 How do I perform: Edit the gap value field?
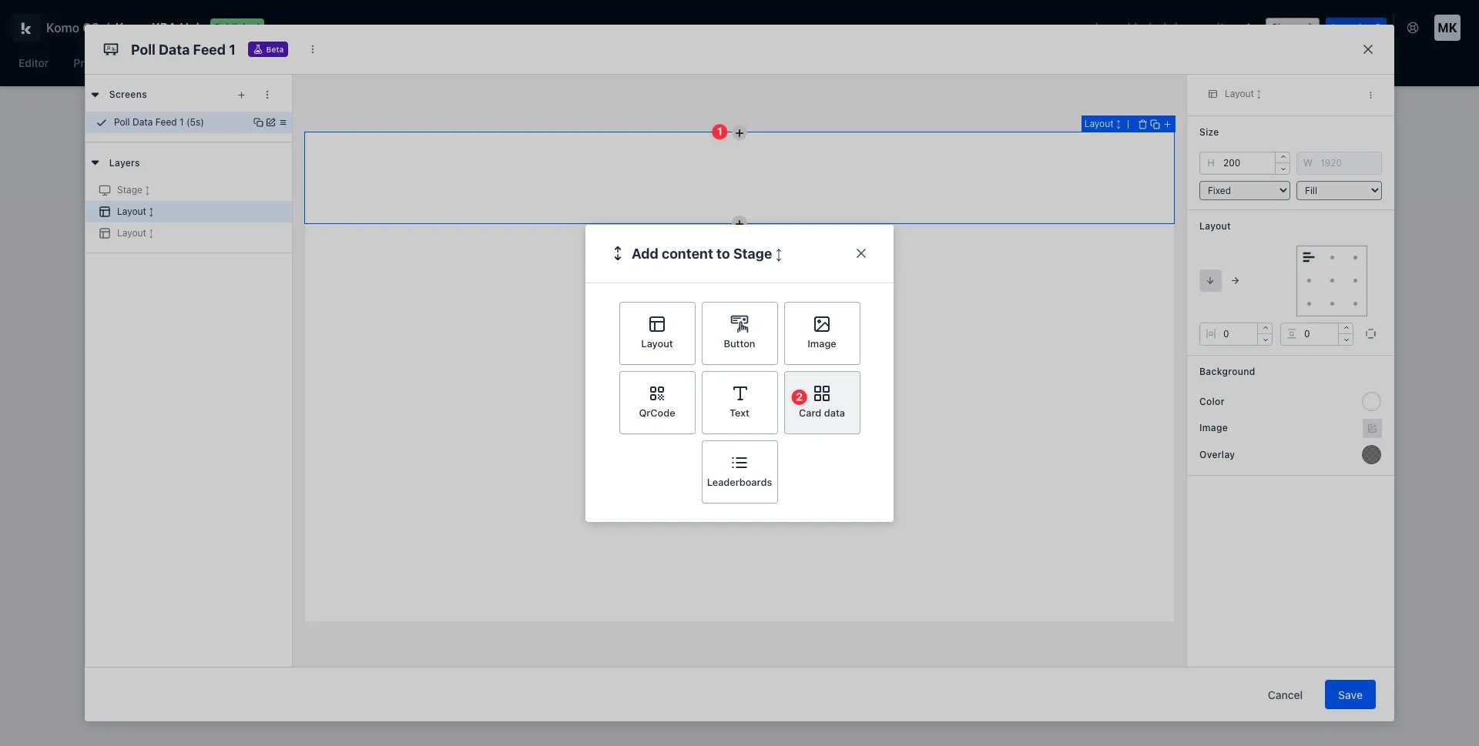[1310, 334]
